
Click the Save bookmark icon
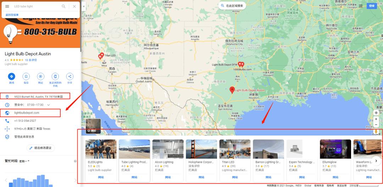click(26, 77)
